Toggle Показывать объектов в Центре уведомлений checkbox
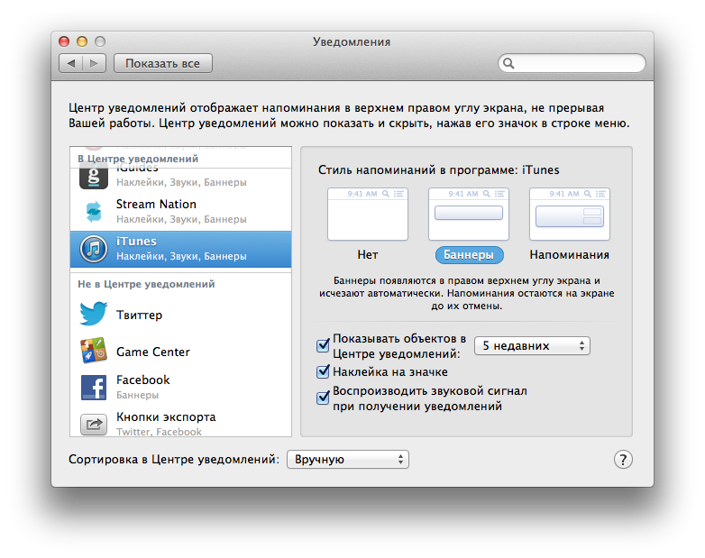This screenshot has width=705, height=558. coord(323,345)
